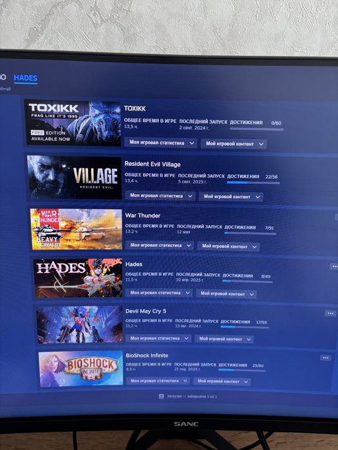Click the downloads icon in the bottom status bar
338x450 pixels.
[x=161, y=397]
